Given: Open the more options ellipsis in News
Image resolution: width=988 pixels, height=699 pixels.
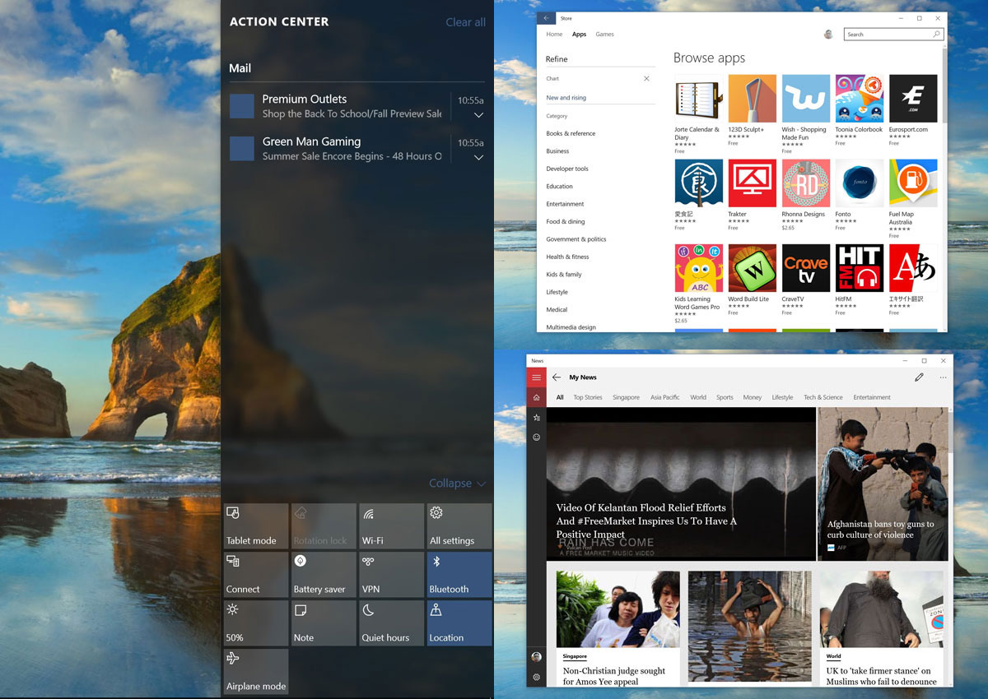Looking at the screenshot, I should (x=943, y=377).
